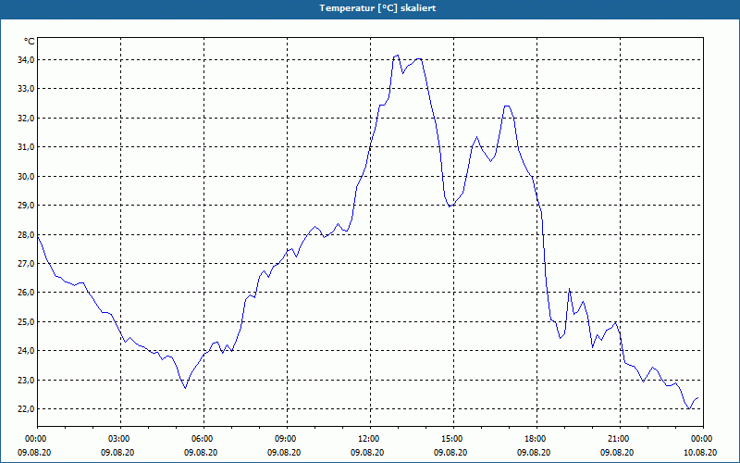The width and height of the screenshot is (740, 463).
Task: Select the 30,0 value on the temperature axis
Action: click(27, 176)
